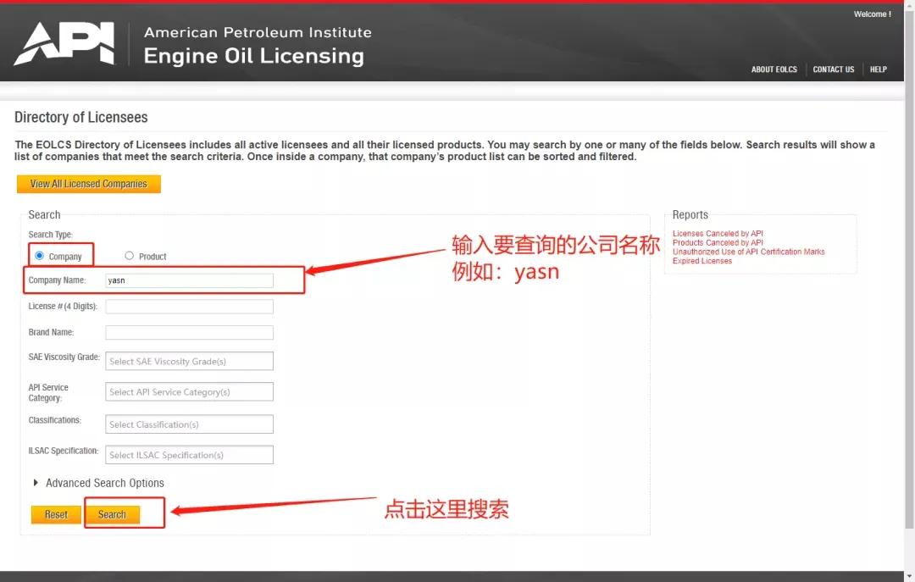Open the ABOUT EOLCS menu
The width and height of the screenshot is (915, 582).
point(774,69)
